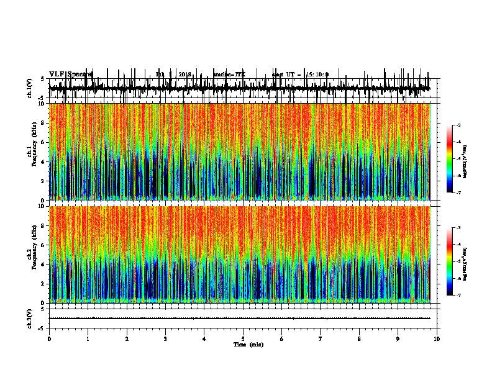The height and width of the screenshot is (380, 492).
Task: Click the 'ch.3(V)' bottom axis label
Action: pos(30,319)
